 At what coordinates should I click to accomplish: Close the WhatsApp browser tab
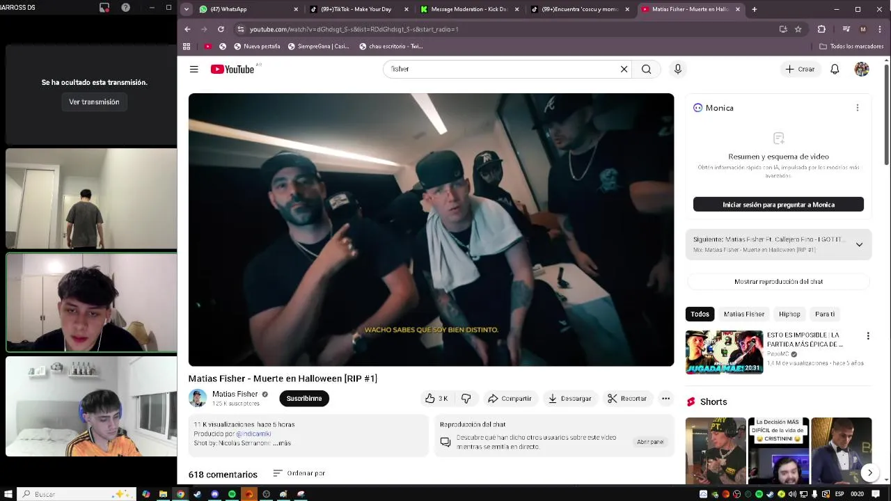[x=296, y=9]
